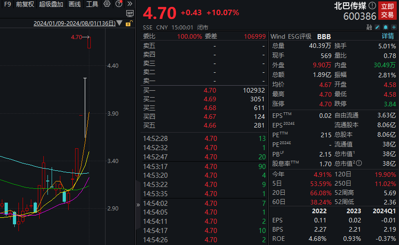Open the 详情 ESG details link
399x245 pixels.
(x=387, y=36)
